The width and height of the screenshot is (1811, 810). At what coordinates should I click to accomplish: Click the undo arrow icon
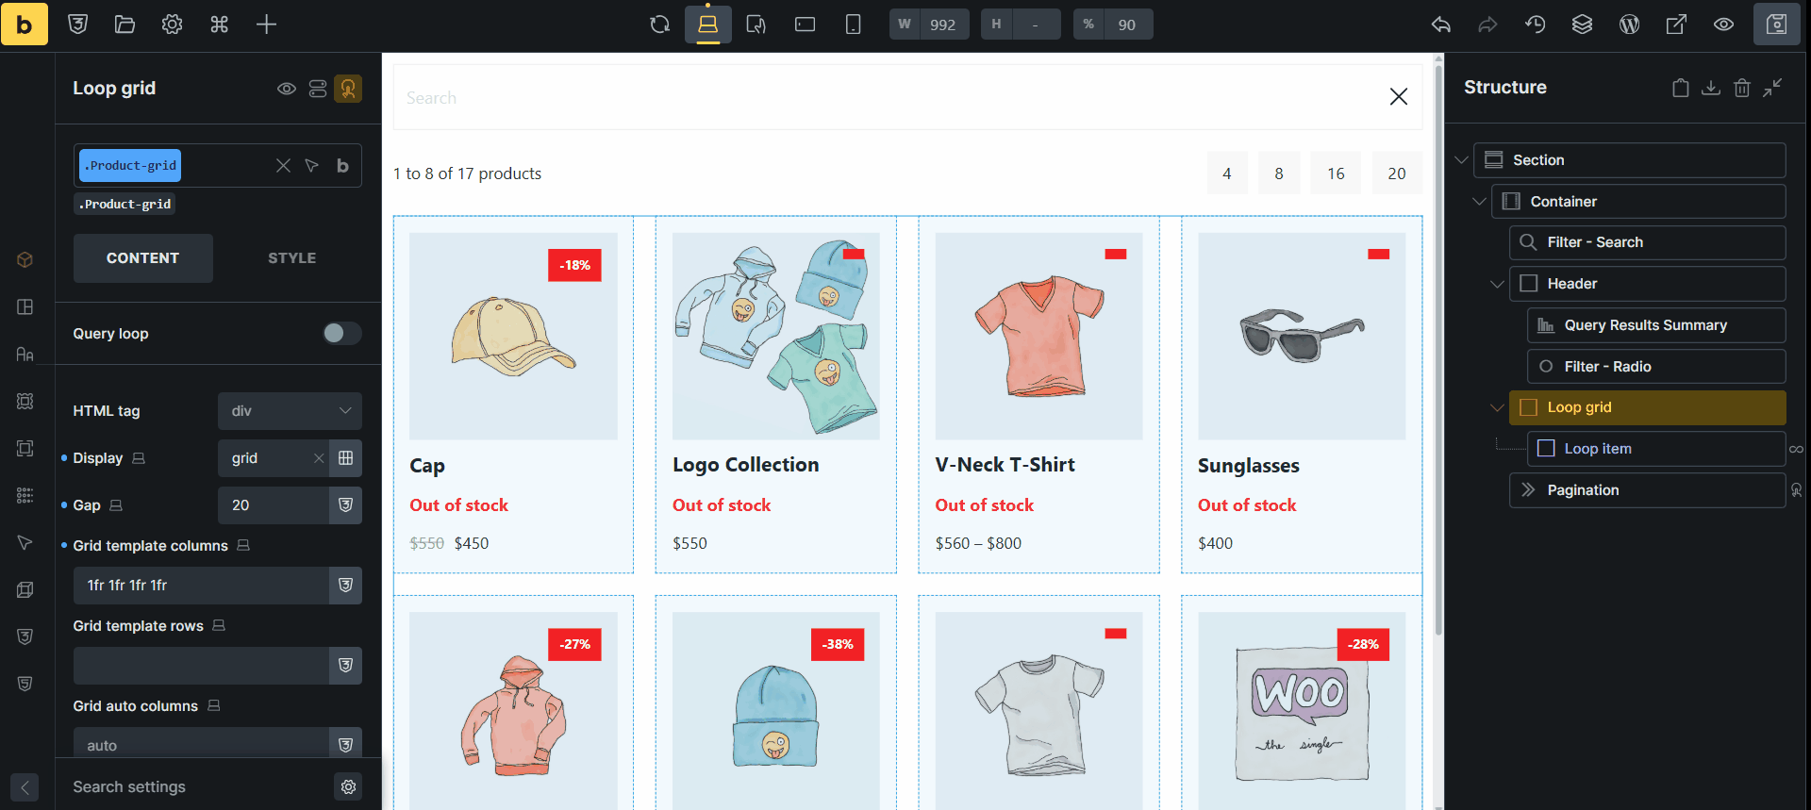1440,25
